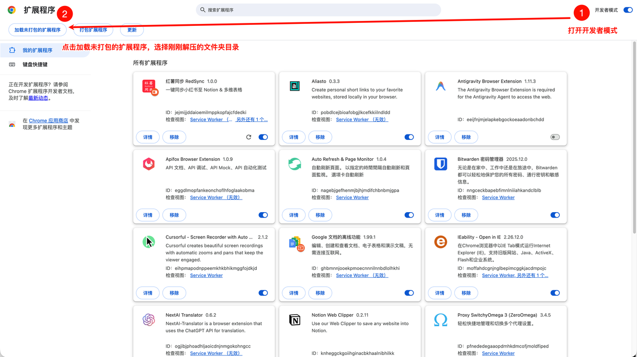Disable the Bitwarden extension toggle
637x357 pixels.
(x=555, y=215)
